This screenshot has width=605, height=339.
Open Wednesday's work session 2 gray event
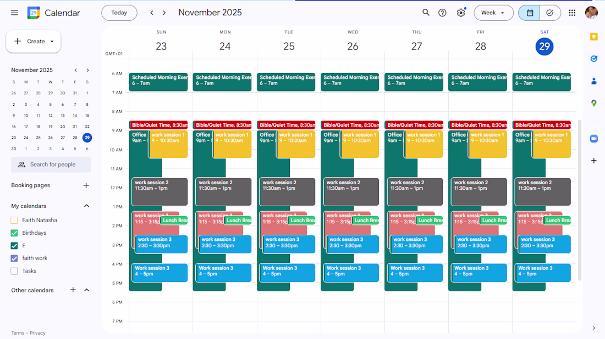point(351,191)
